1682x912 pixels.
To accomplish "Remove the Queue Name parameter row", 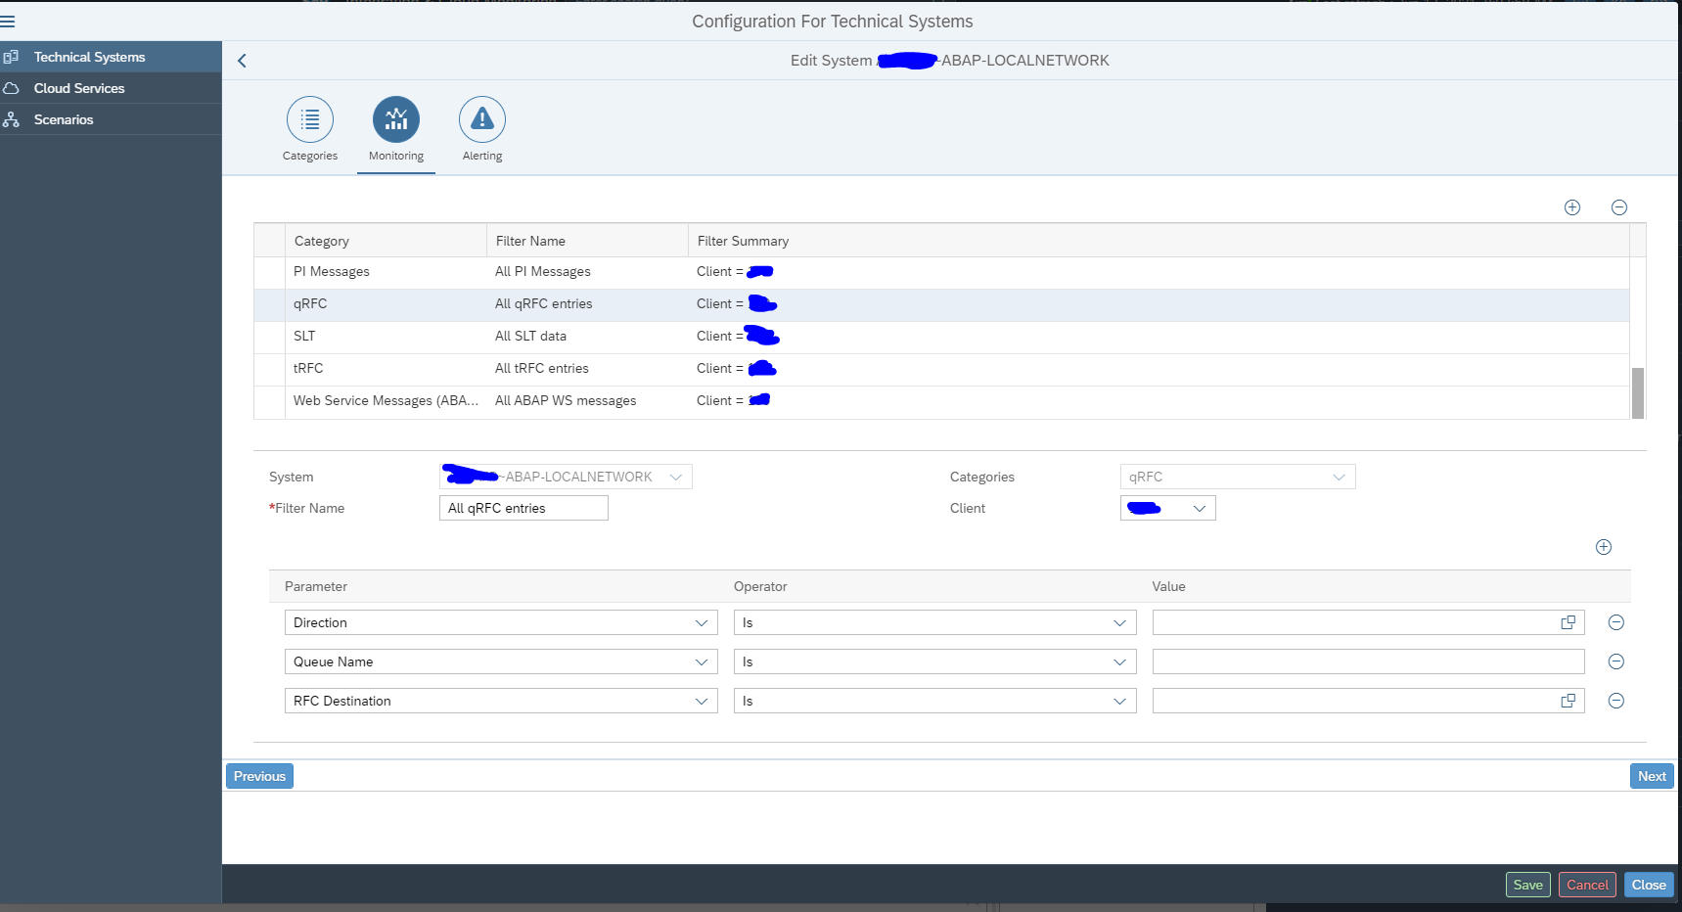I will (1616, 661).
